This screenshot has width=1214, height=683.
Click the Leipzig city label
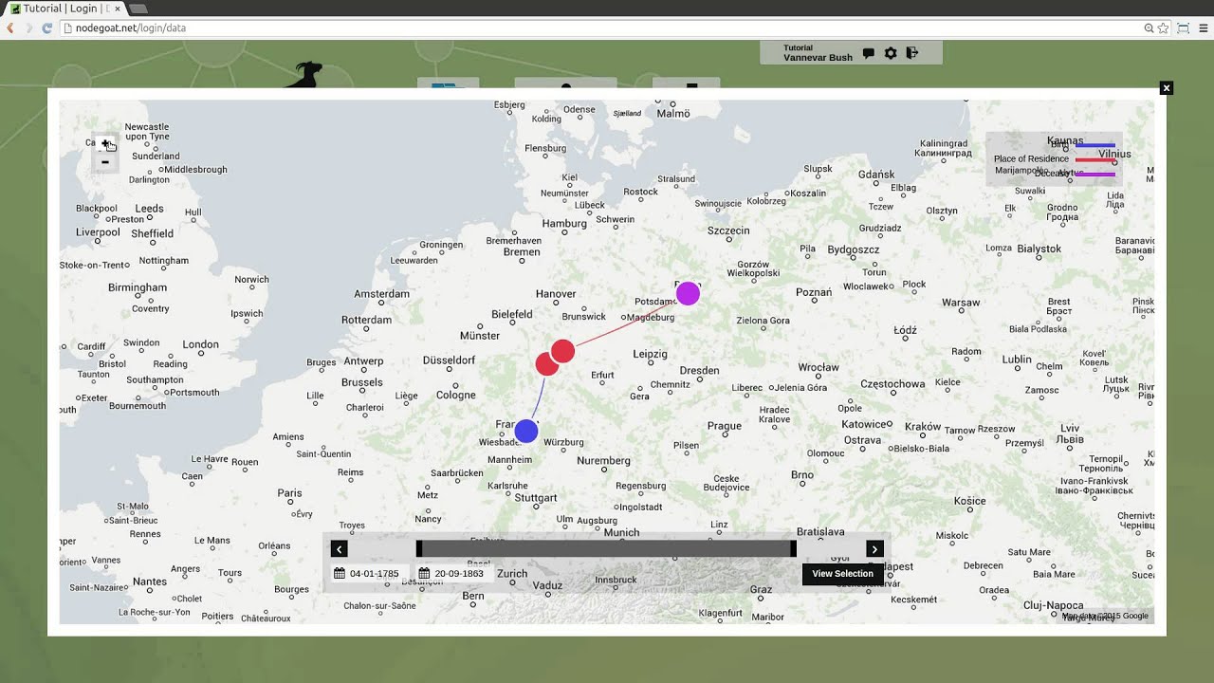click(x=650, y=354)
